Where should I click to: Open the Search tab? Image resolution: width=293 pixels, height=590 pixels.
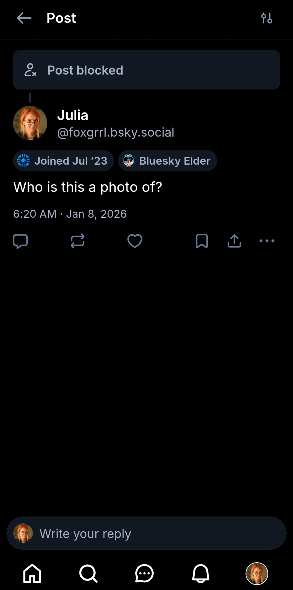pos(88,574)
